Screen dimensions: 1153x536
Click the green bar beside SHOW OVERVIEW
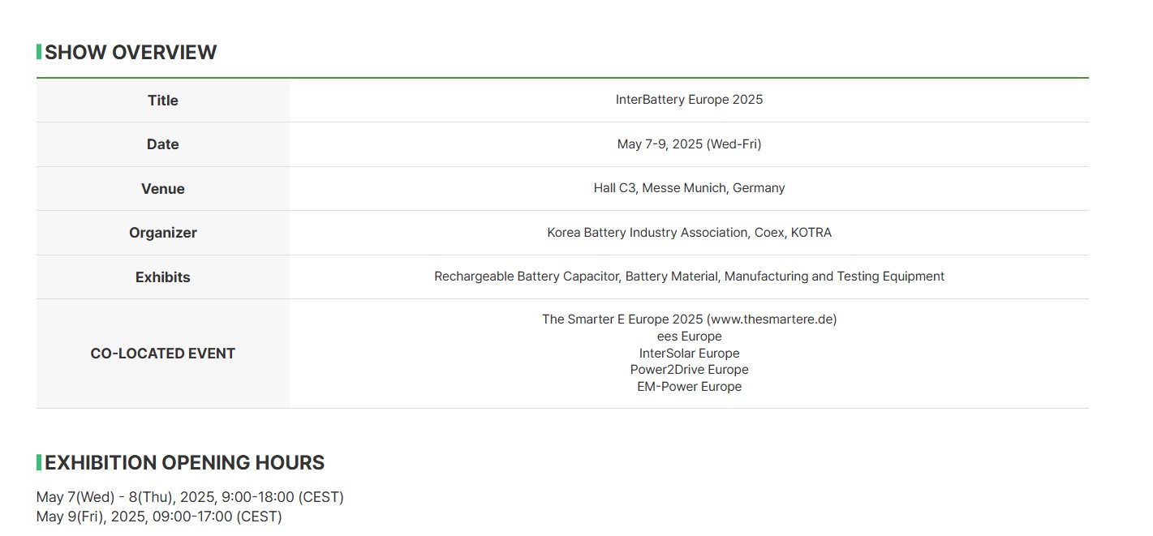pos(39,52)
